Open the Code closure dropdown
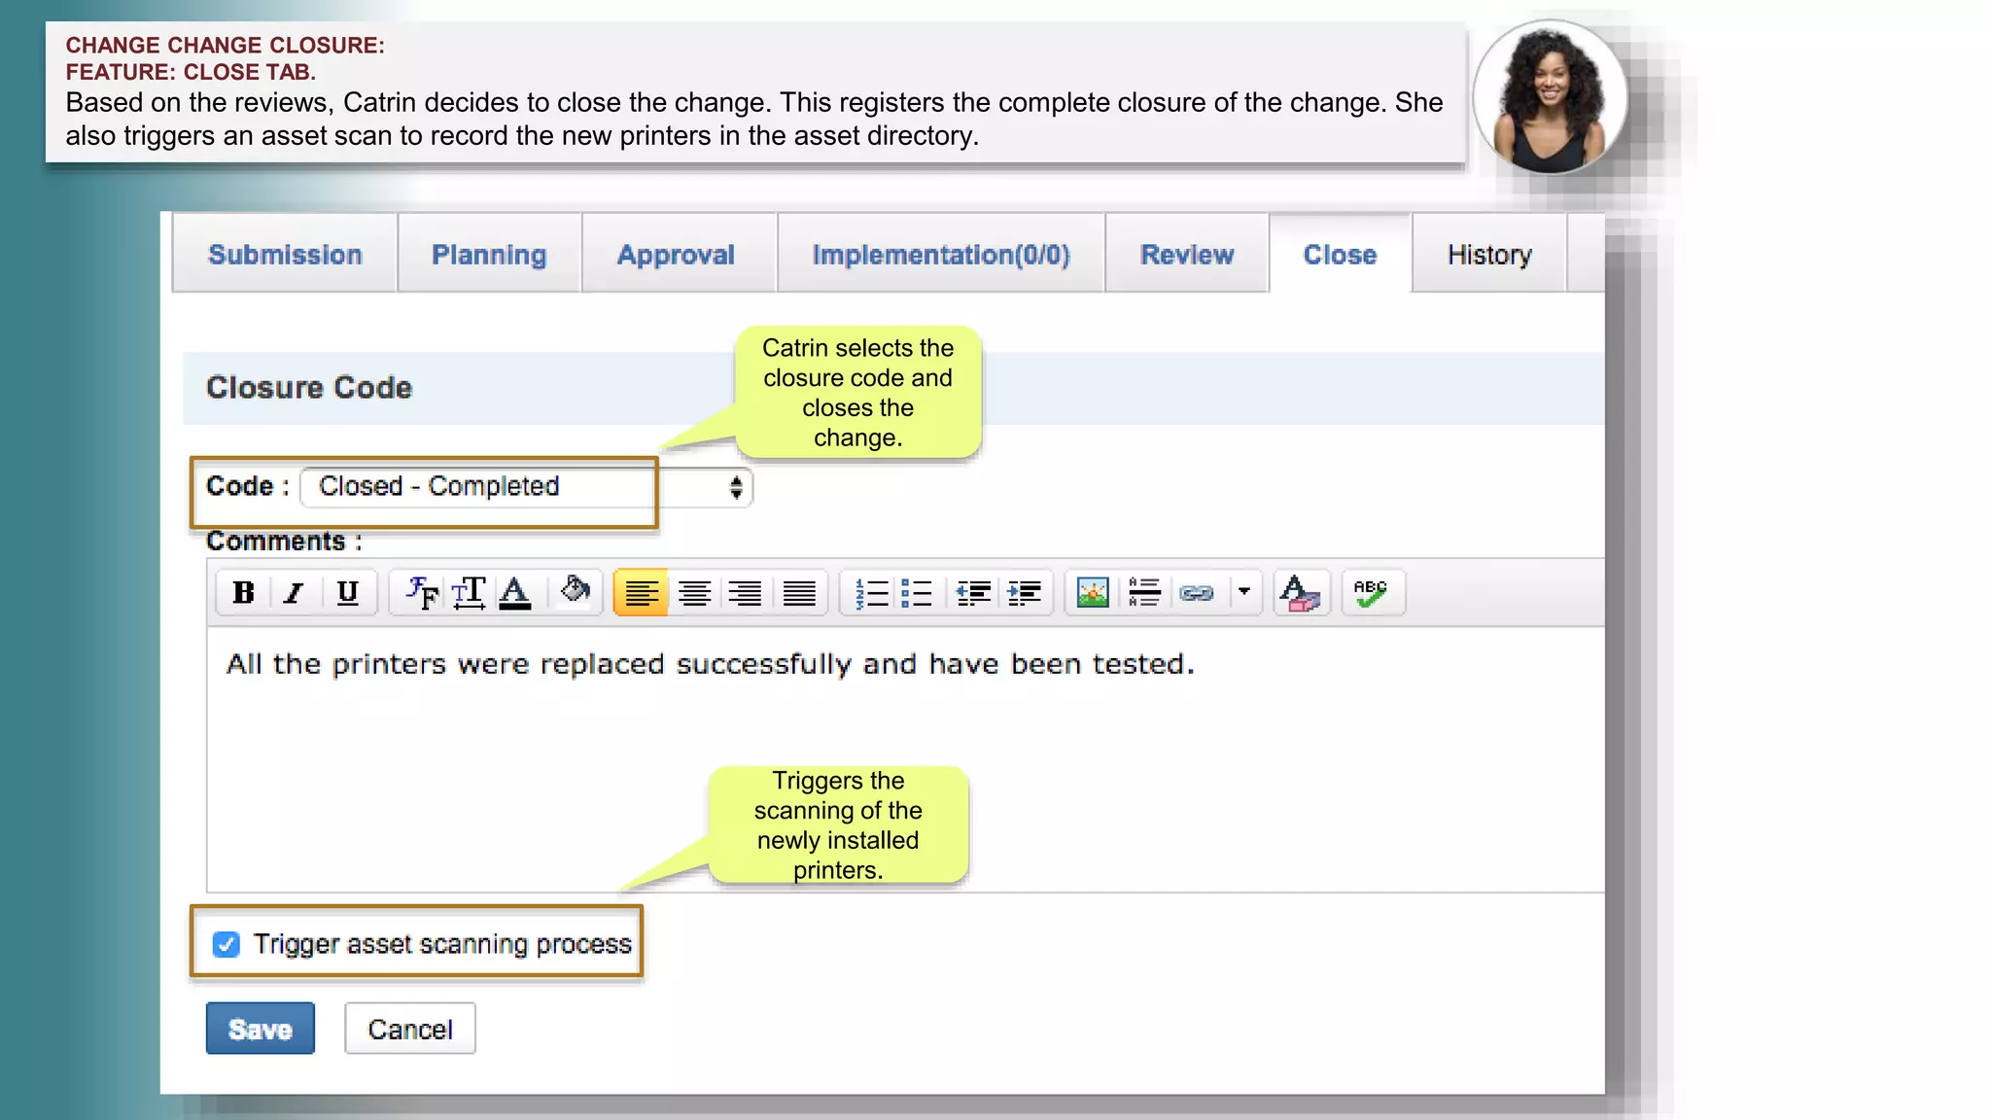This screenshot has height=1120, width=1991. pos(526,486)
